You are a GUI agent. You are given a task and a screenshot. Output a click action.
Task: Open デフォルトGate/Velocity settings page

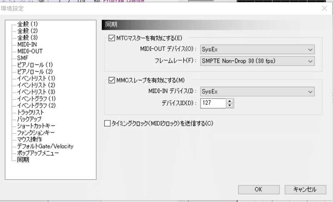pos(45,146)
